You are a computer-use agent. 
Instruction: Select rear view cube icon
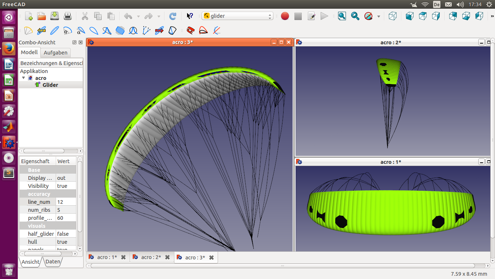(x=453, y=16)
